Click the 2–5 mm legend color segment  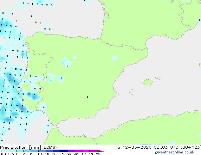coord(27,151)
